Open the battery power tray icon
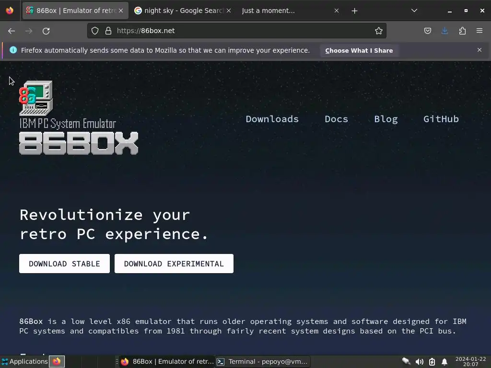 pyautogui.click(x=432, y=362)
